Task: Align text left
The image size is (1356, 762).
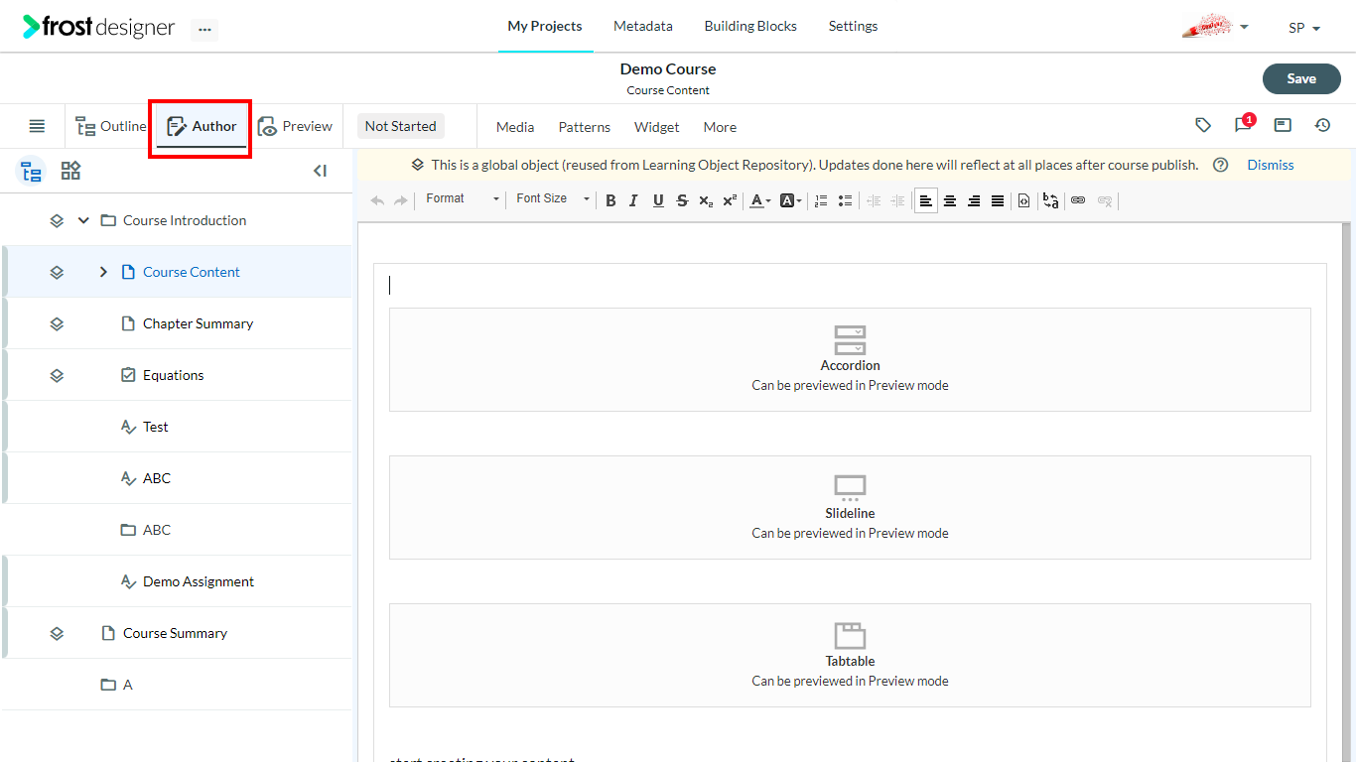Action: coord(926,200)
